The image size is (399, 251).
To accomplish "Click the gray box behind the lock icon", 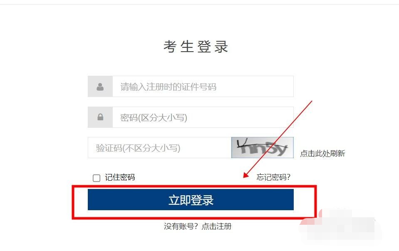I will click(100, 117).
